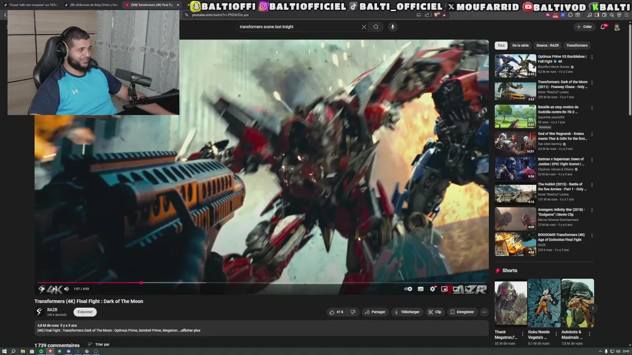632x355 pixels.
Task: Select the De la série filter chip
Action: click(520, 45)
